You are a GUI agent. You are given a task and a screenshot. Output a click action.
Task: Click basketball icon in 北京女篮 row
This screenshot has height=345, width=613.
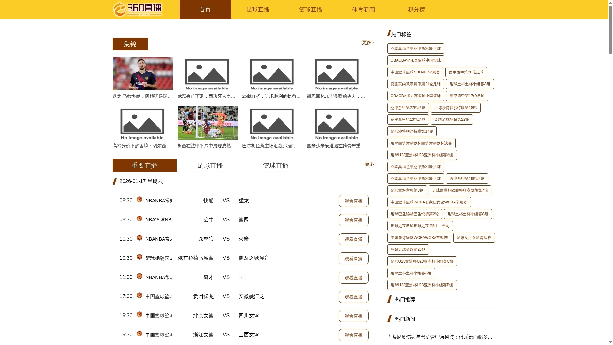(x=140, y=315)
